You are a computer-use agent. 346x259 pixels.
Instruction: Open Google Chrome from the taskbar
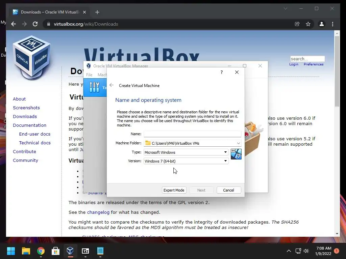pyautogui.click(x=41, y=251)
